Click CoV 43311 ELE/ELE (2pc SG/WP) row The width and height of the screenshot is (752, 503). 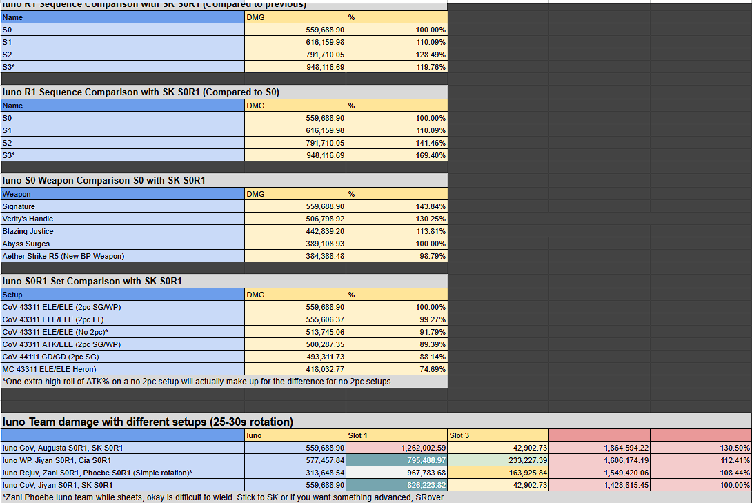point(123,307)
